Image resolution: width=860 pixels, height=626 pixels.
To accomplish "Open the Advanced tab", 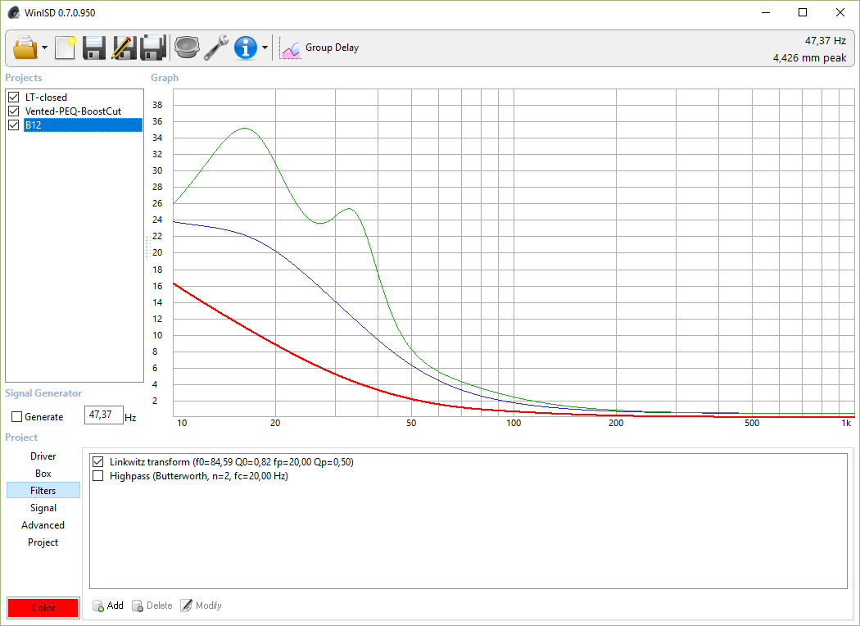I will 43,525.
